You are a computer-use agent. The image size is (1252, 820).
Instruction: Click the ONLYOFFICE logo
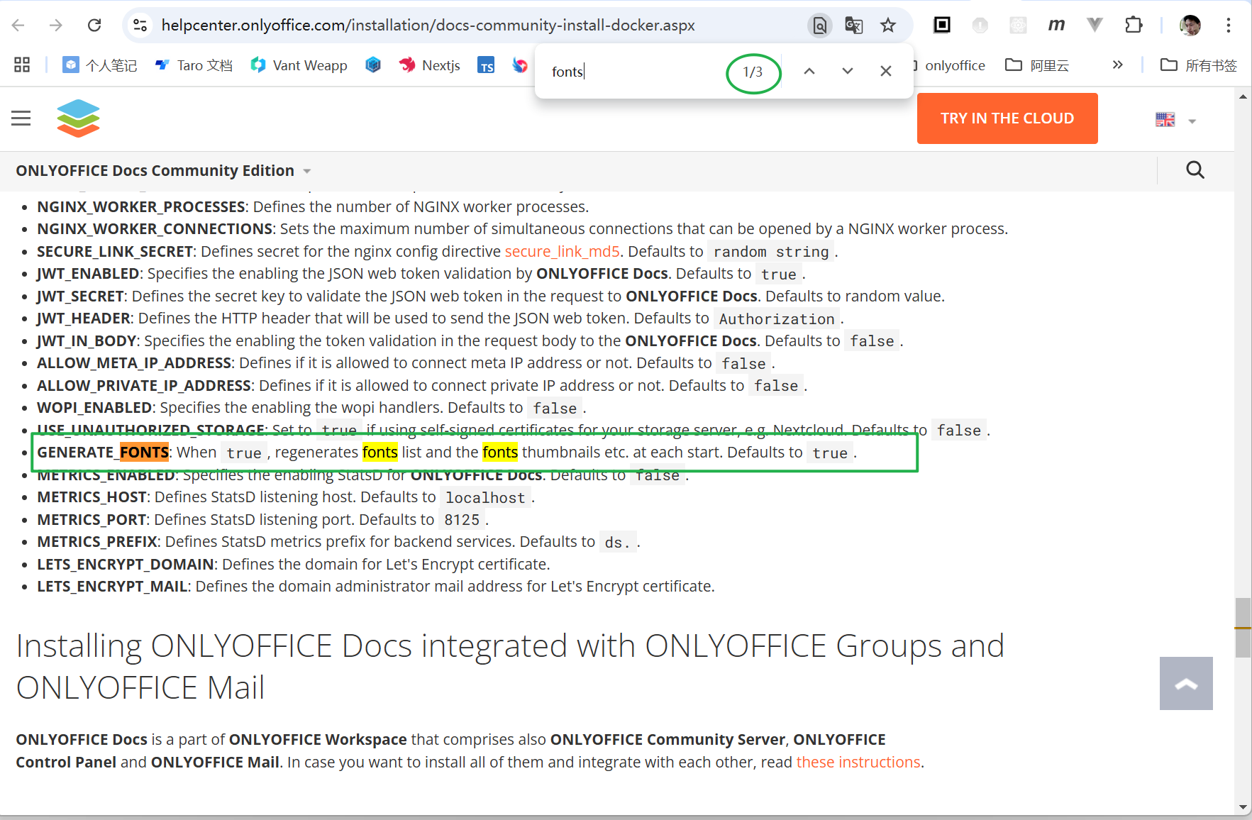coord(78,118)
